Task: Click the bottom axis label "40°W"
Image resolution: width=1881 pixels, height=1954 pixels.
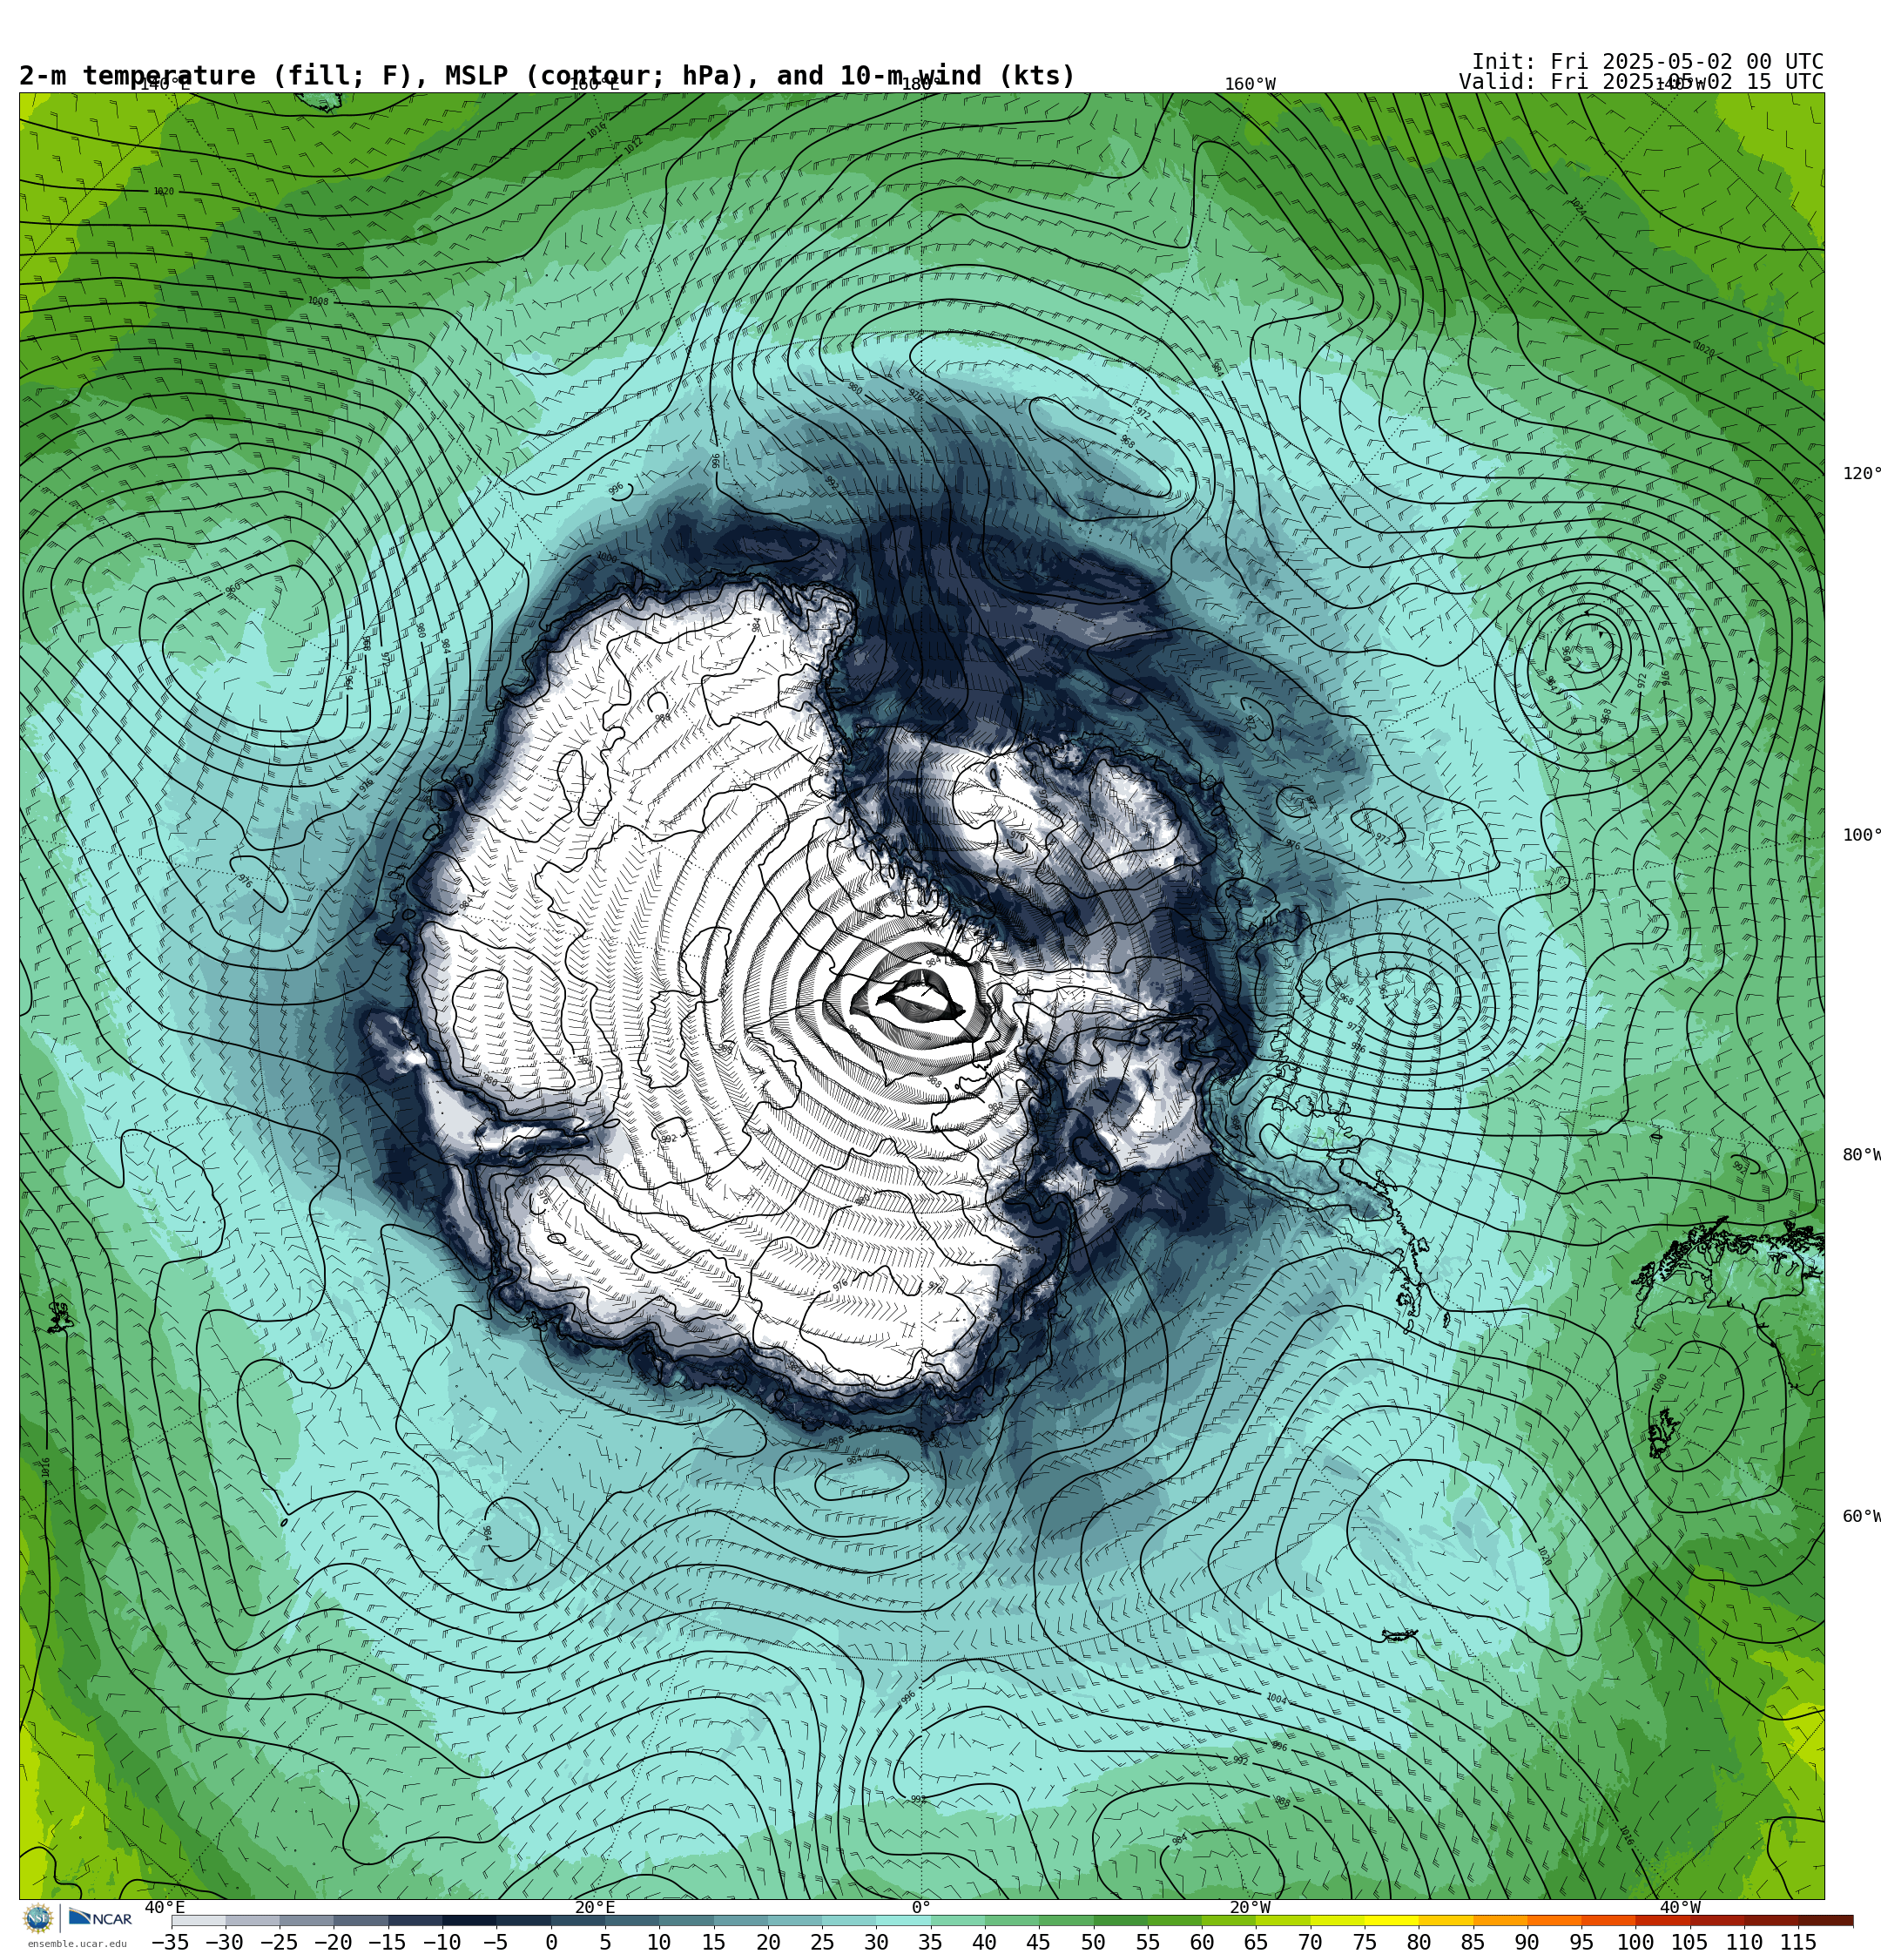Action: (1680, 1906)
